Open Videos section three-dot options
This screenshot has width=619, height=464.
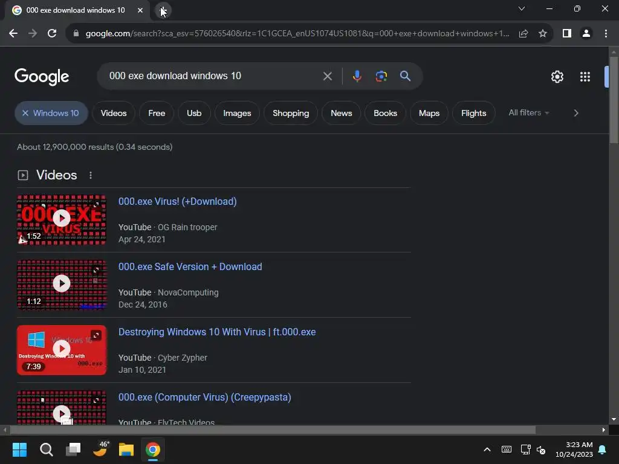(91, 175)
